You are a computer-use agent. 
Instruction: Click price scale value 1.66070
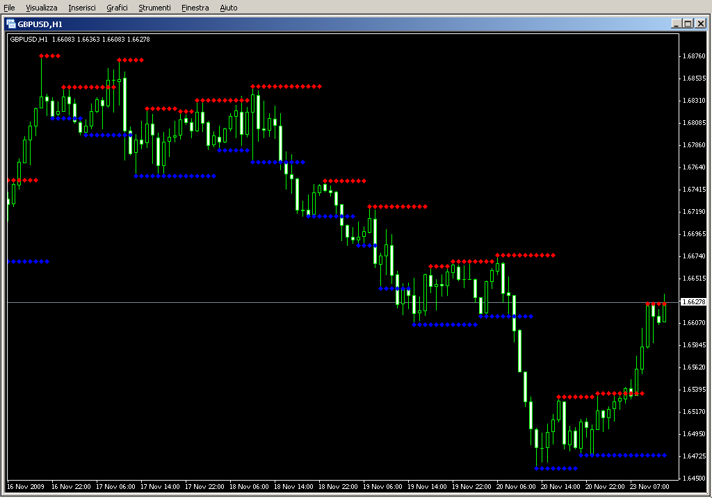(695, 323)
